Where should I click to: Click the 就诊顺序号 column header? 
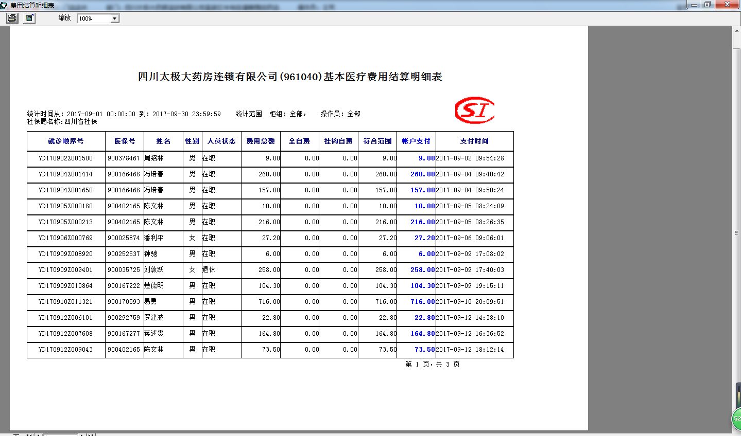(x=66, y=141)
